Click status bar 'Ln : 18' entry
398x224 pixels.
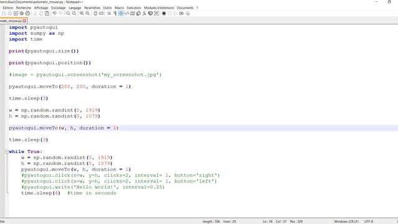tap(267, 222)
